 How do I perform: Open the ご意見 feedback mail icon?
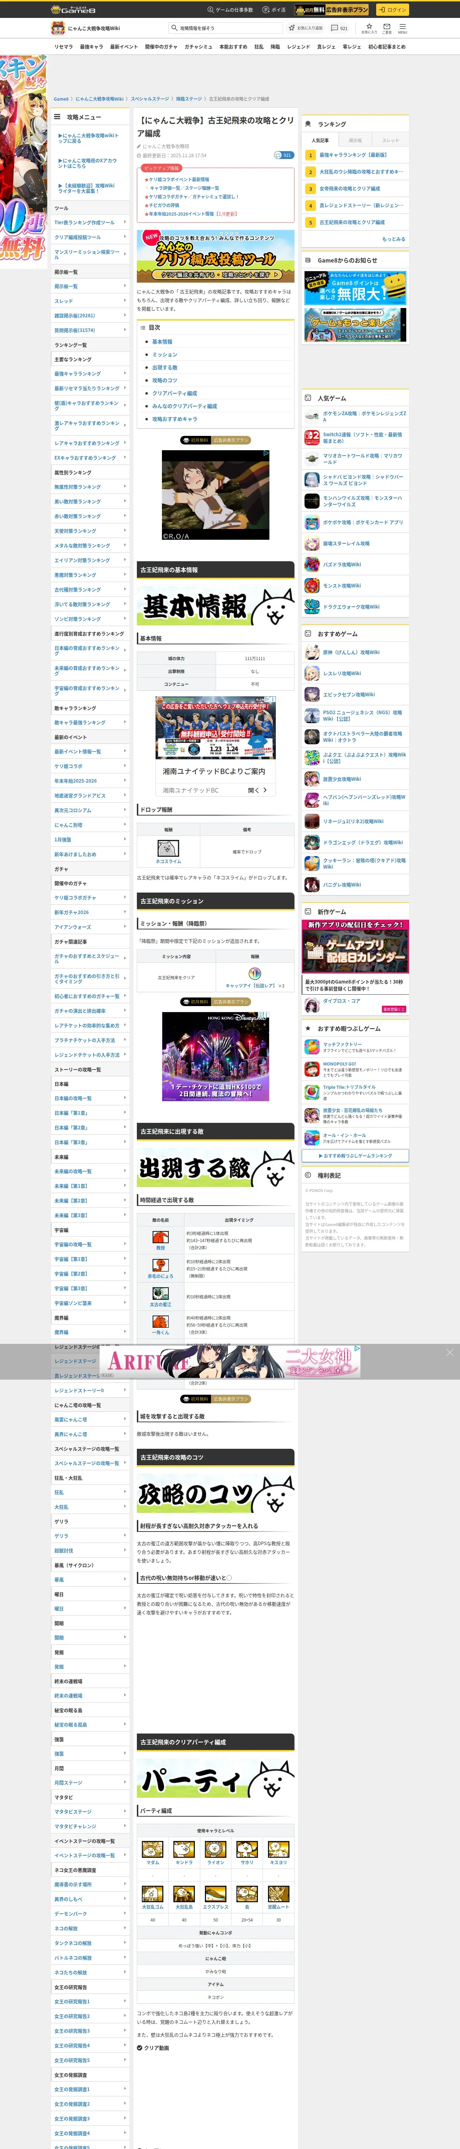pyautogui.click(x=387, y=28)
